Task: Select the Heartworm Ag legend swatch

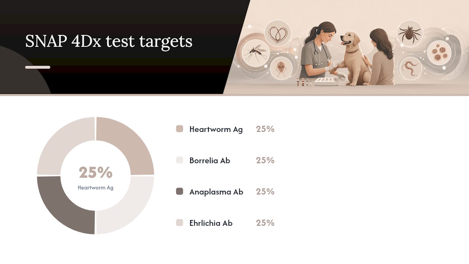Action: coord(180,129)
